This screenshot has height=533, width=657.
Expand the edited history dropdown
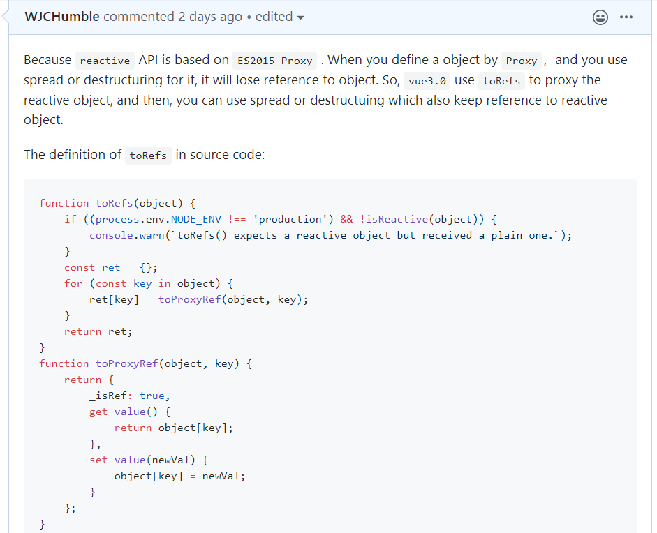279,17
